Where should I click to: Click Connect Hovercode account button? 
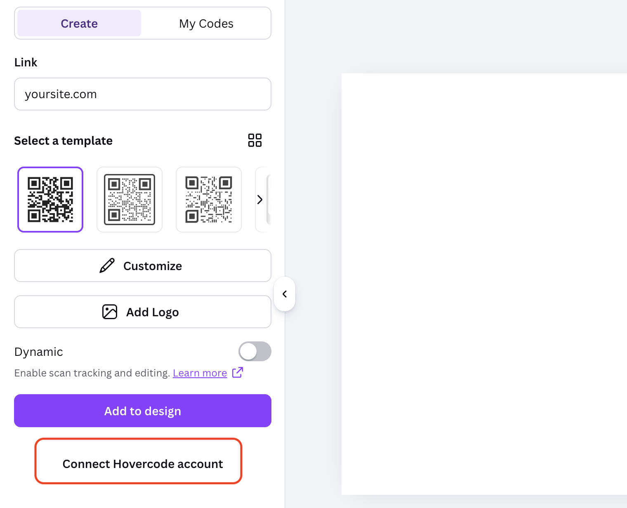point(142,464)
